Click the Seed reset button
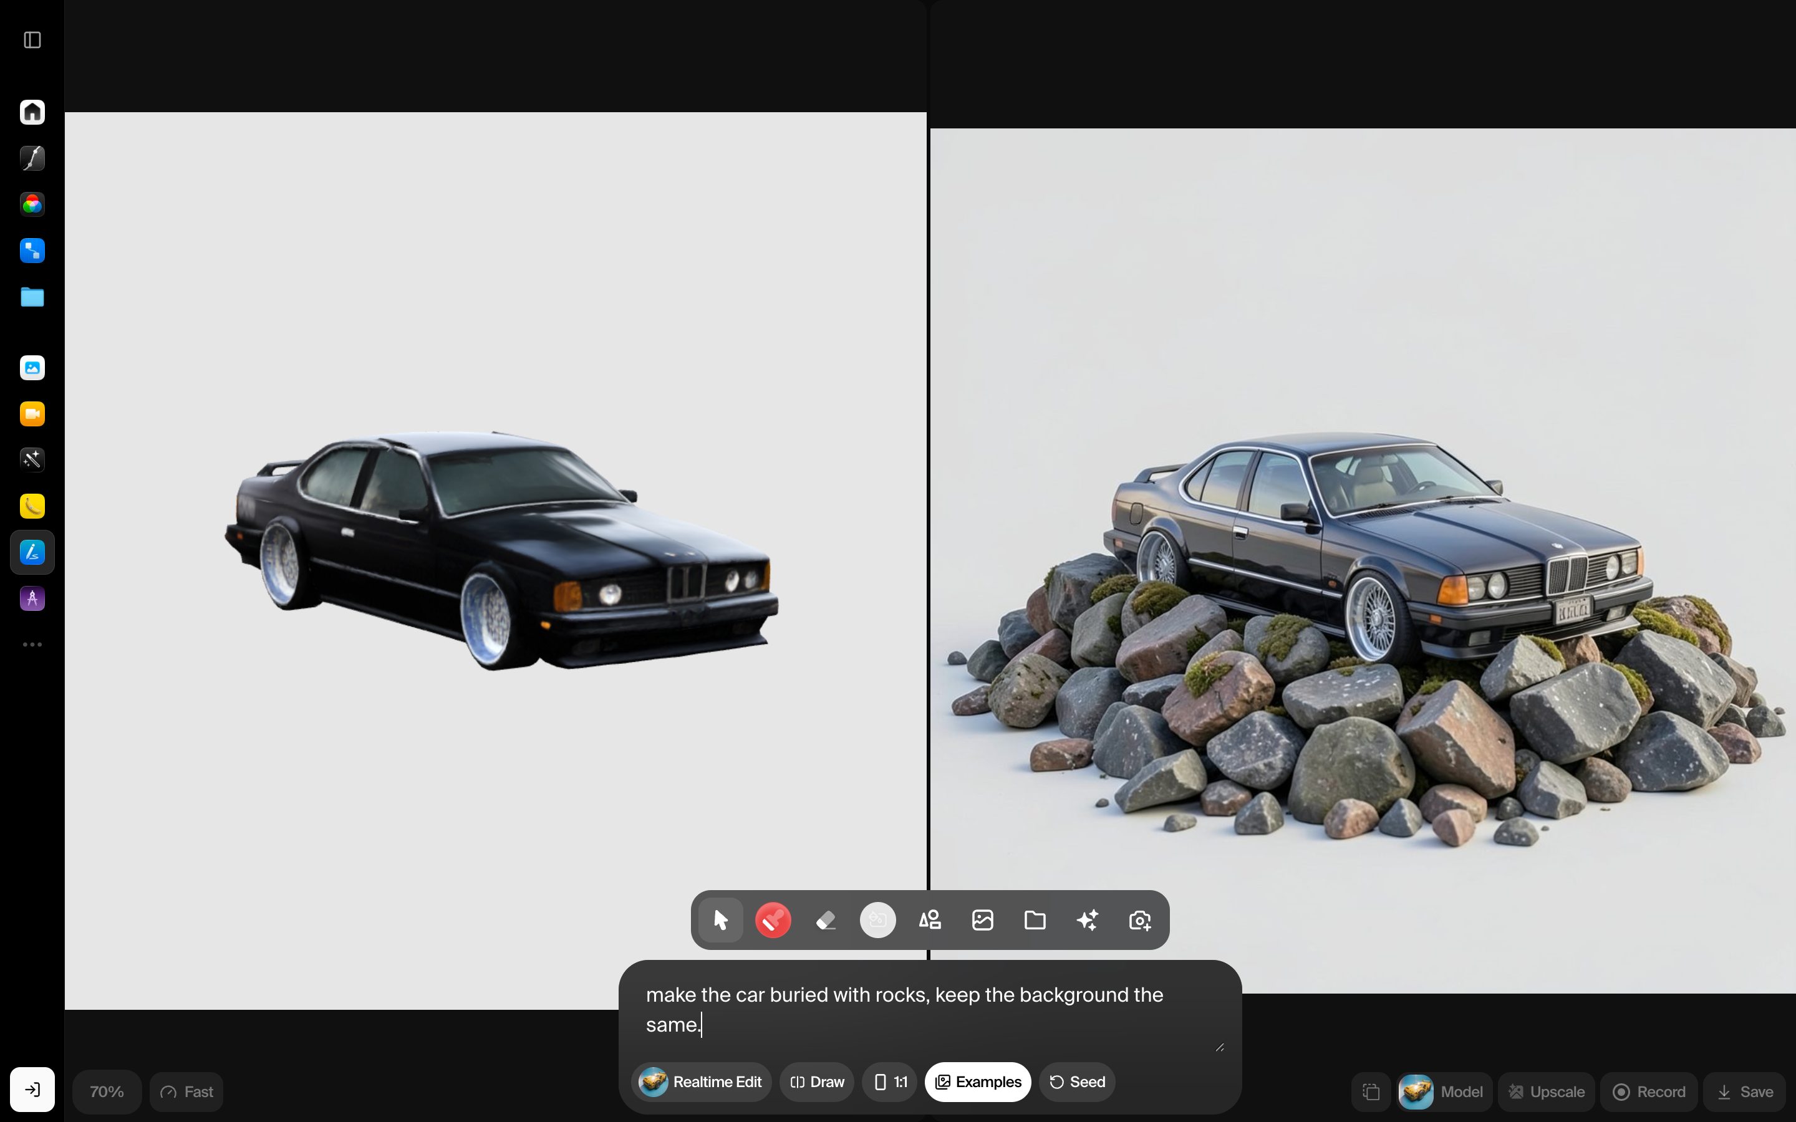Screen dimensions: 1796x1122 1077,1082
